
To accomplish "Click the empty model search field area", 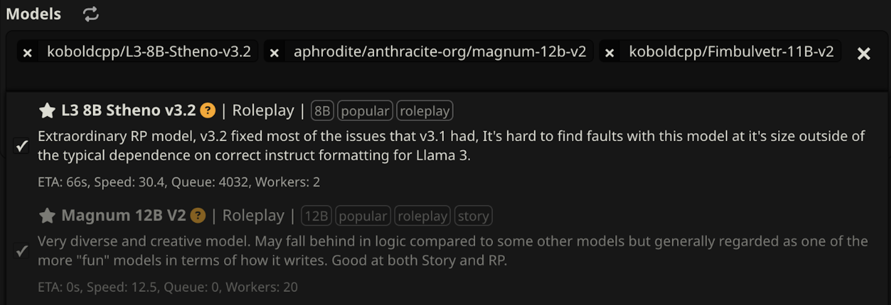I will 438,77.
